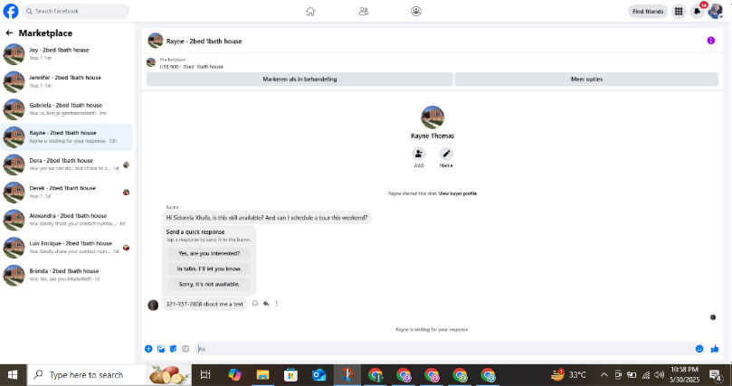Send quick response 'Sorry, it's not available.'
732x386 pixels.
pos(209,285)
